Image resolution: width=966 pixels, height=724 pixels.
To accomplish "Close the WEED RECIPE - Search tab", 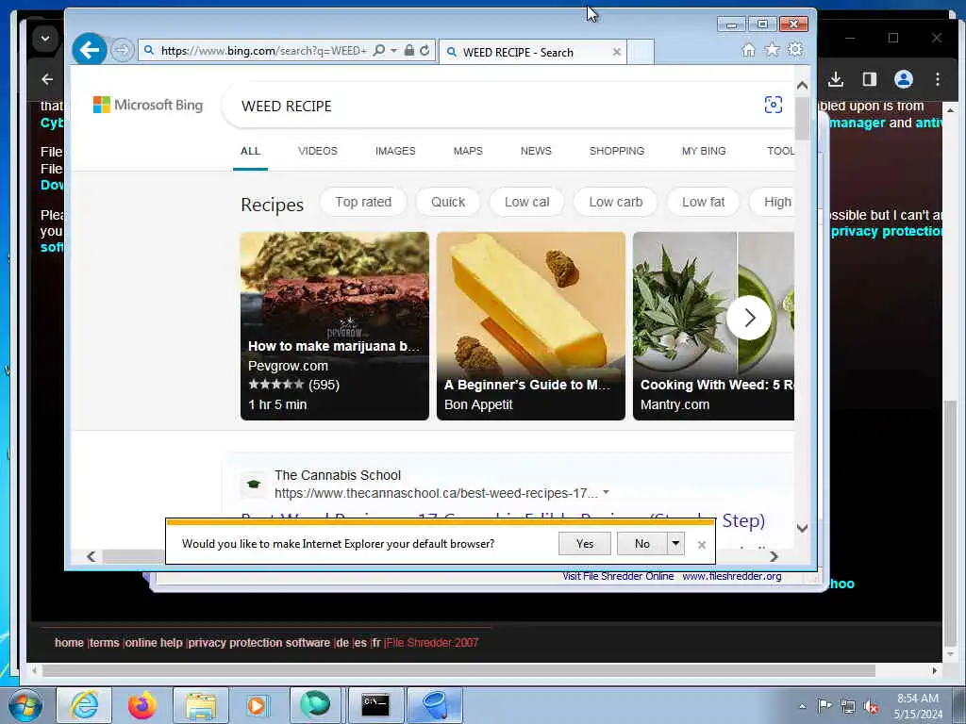I will coord(617,53).
